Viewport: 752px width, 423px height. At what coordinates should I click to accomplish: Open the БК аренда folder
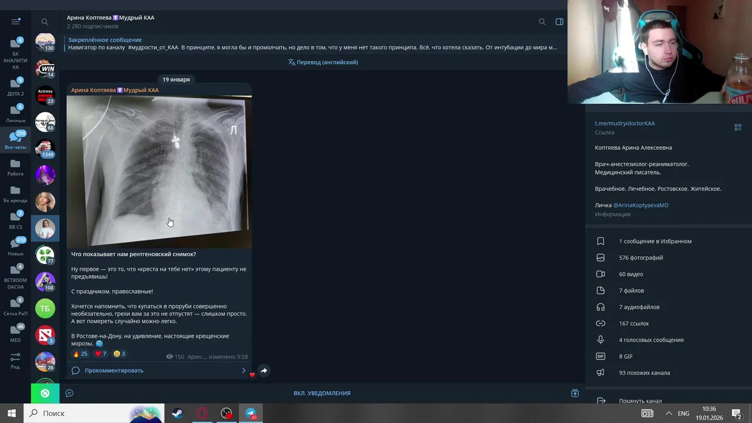click(15, 193)
